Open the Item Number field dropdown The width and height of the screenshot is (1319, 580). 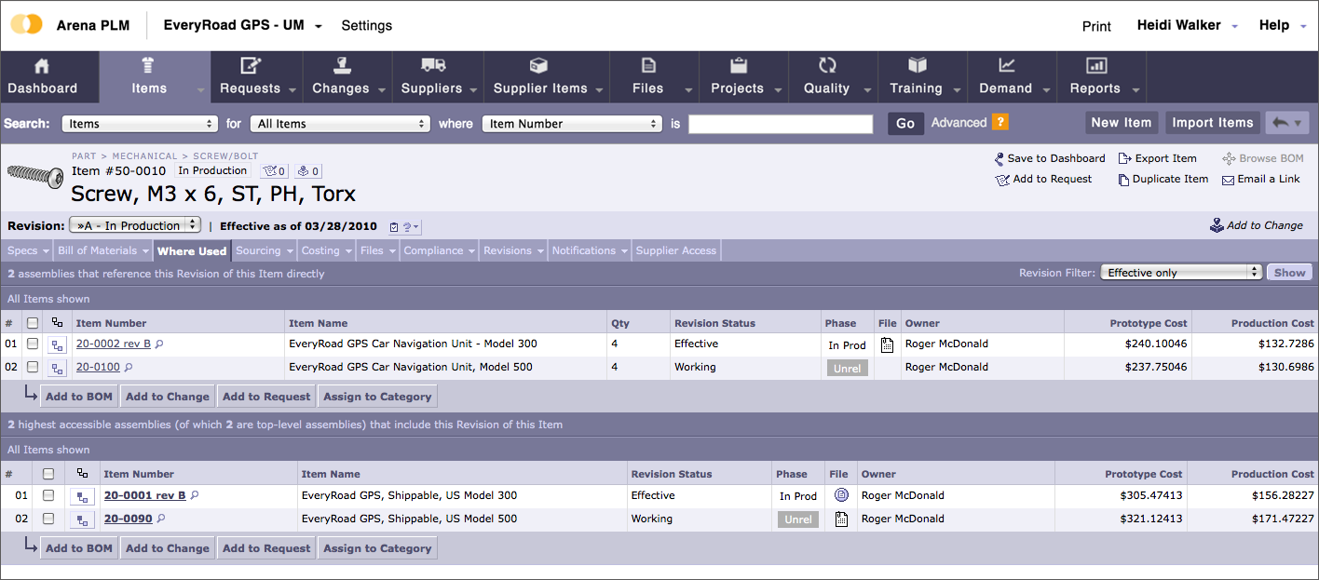(x=572, y=123)
